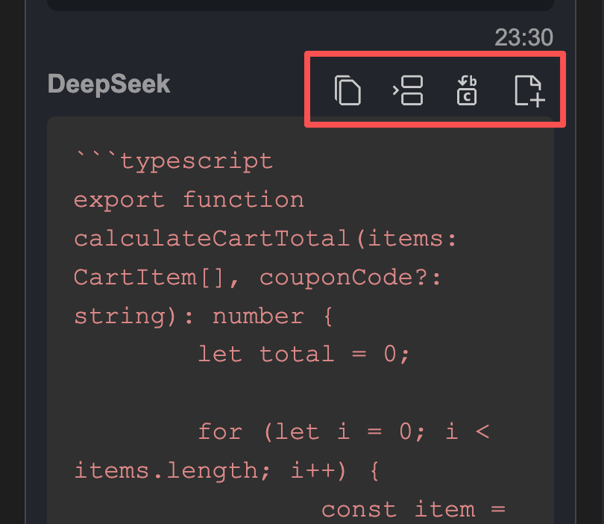
Task: Click the "export function" code line
Action: (189, 200)
